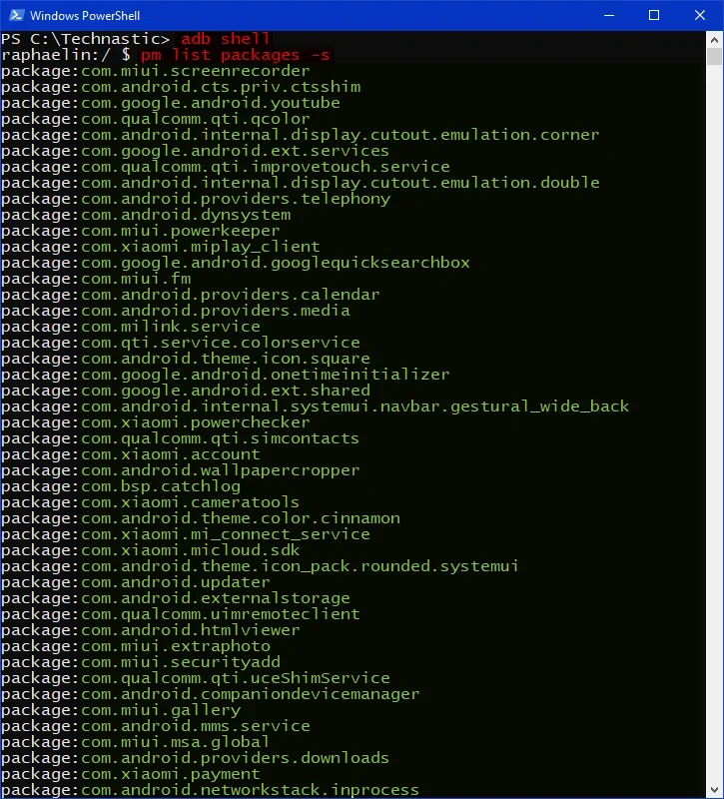The width and height of the screenshot is (724, 799).
Task: Click com.xiaomi.cameratools package line
Action: click(151, 502)
